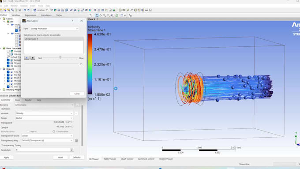Viewport: 300px width, 169px height.
Task: Open the Transparency Scale dropdown
Action: [x=47, y=136]
